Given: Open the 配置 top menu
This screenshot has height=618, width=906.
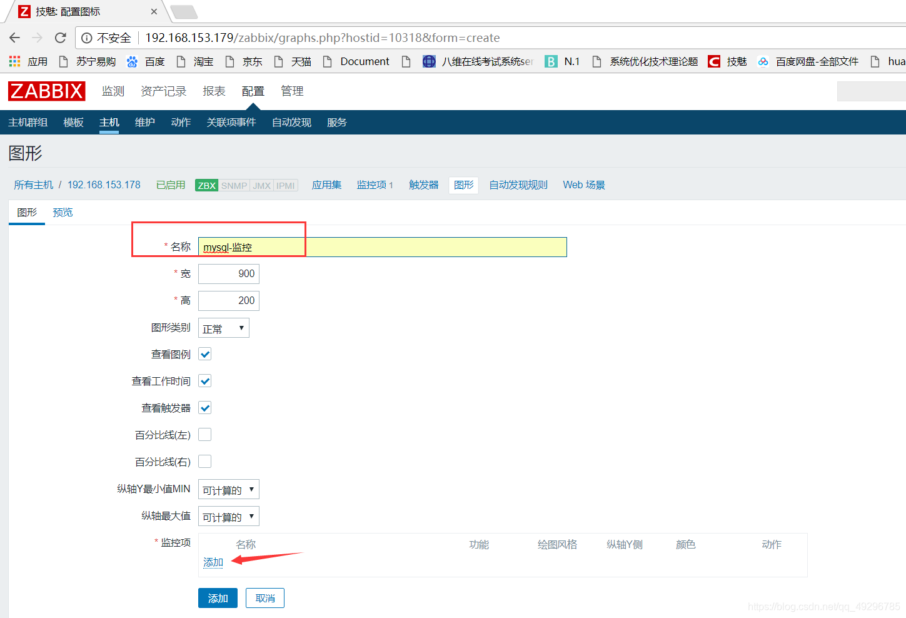Looking at the screenshot, I should 253,91.
